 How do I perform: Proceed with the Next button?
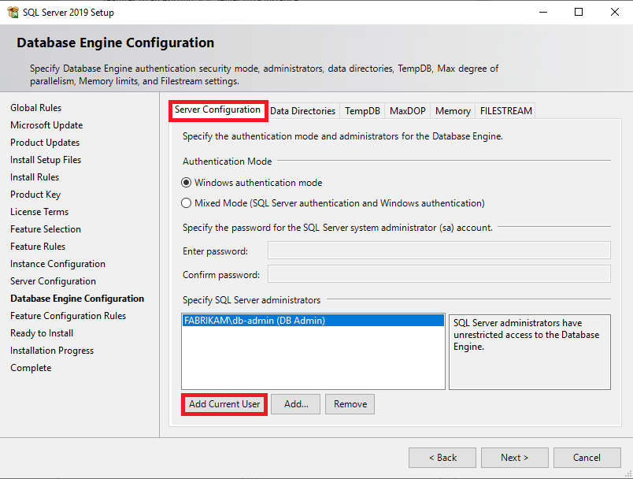pyautogui.click(x=515, y=458)
